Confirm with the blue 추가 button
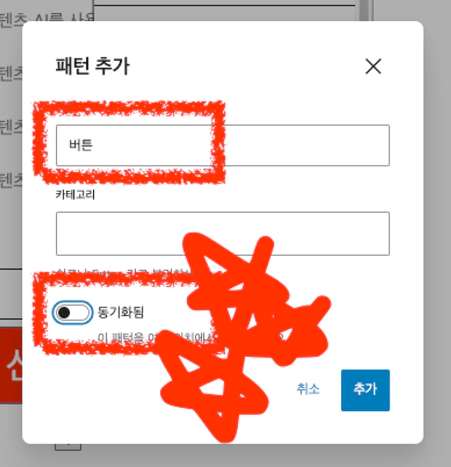This screenshot has height=467, width=451. pyautogui.click(x=365, y=390)
